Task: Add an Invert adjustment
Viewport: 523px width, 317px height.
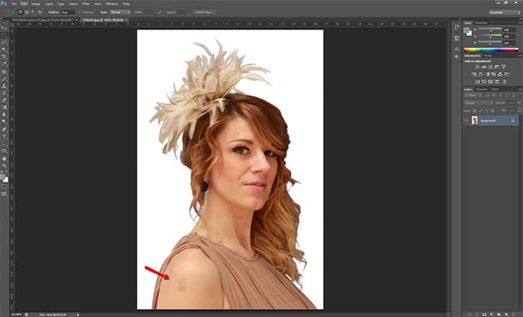Action: 478,81
